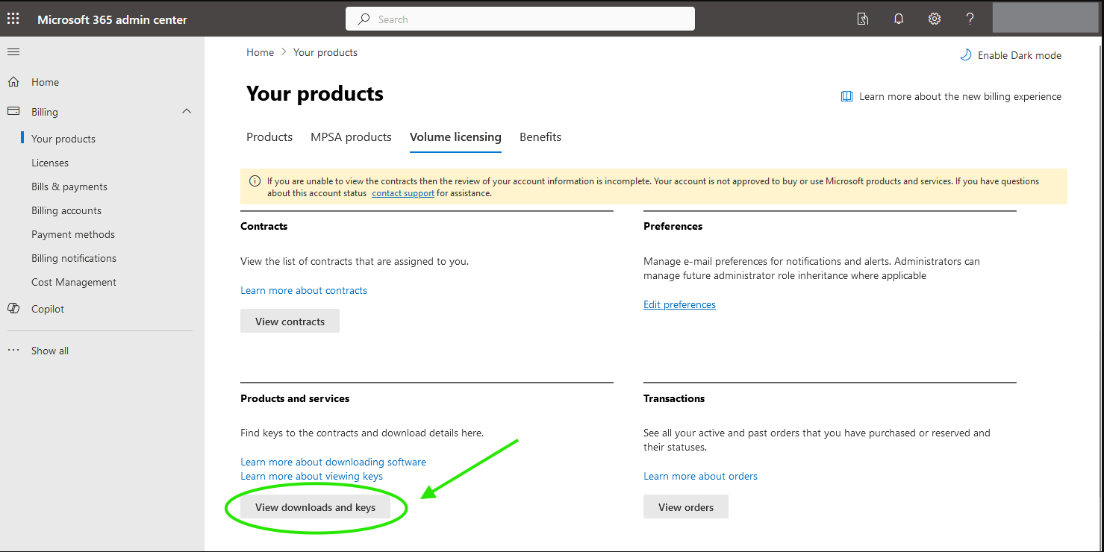Open the settings gear
The image size is (1104, 552).
pos(935,18)
